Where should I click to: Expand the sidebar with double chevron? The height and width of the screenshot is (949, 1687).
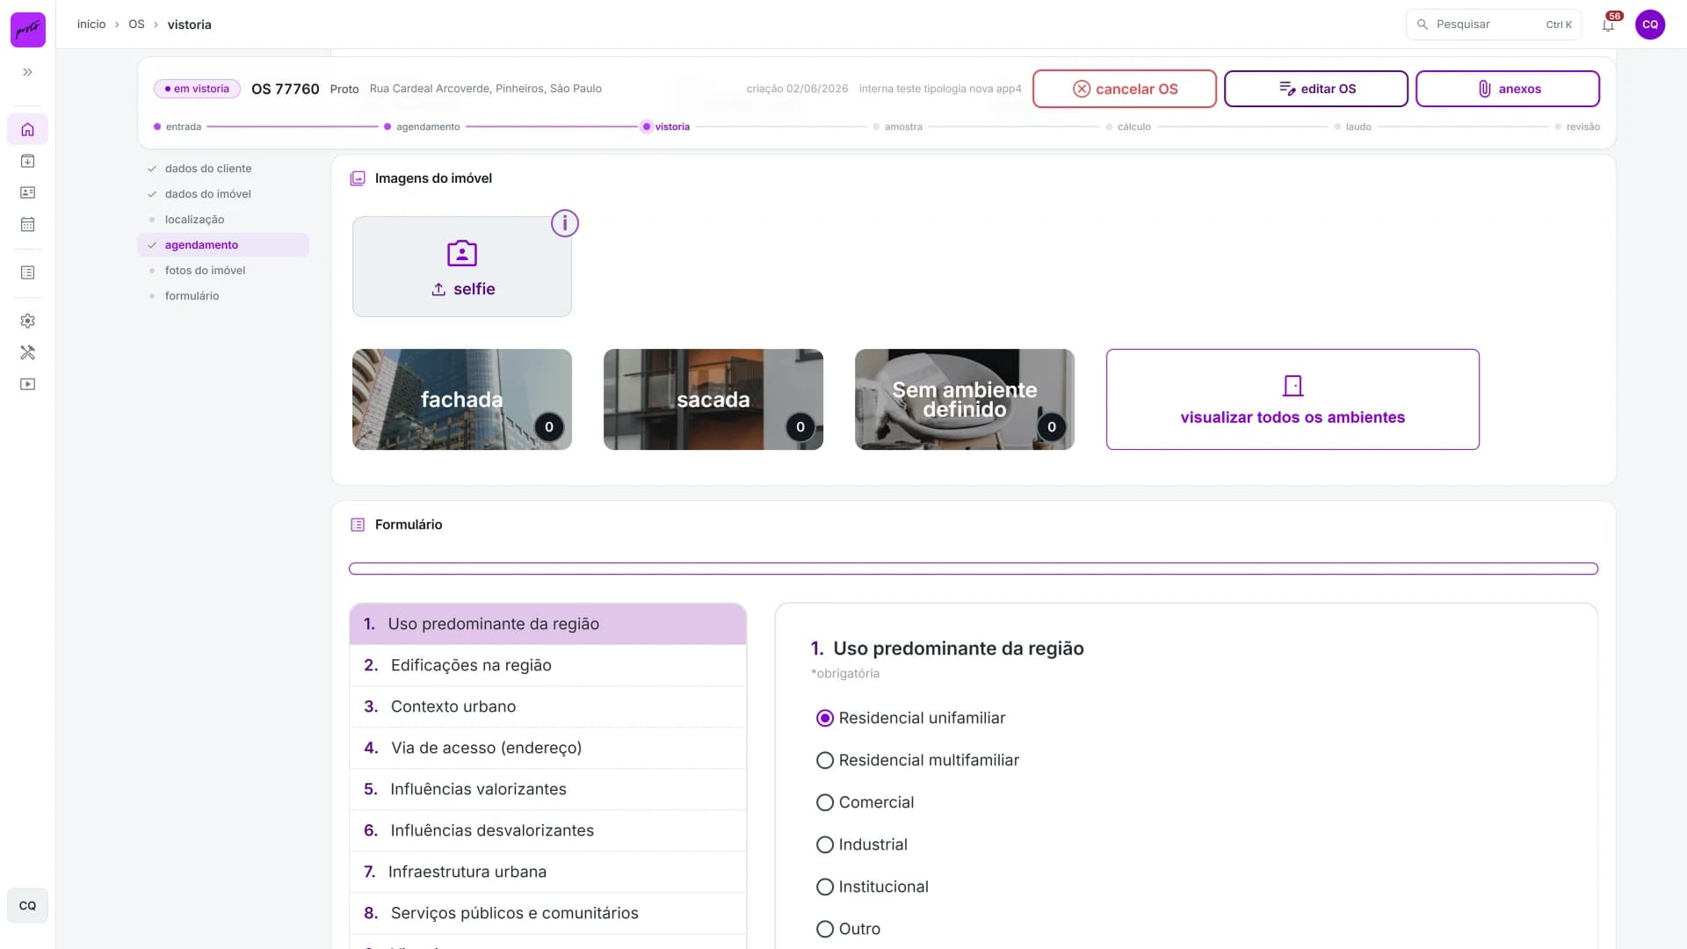tap(27, 72)
